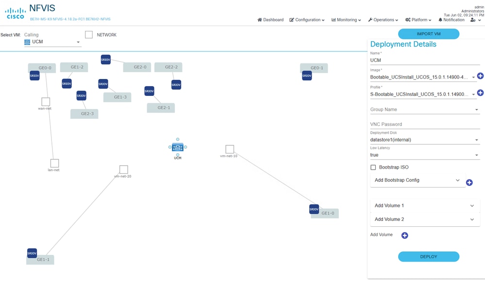Select the vm-net-10 network square
This screenshot has height=281, width=485.
coord(230,149)
